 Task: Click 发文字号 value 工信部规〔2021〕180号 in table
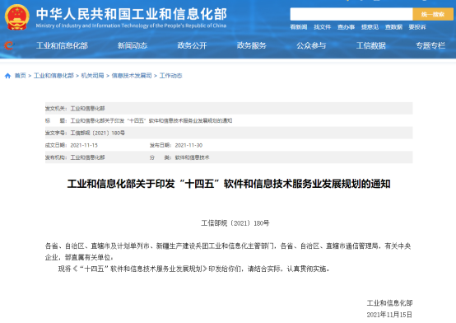click(98, 133)
